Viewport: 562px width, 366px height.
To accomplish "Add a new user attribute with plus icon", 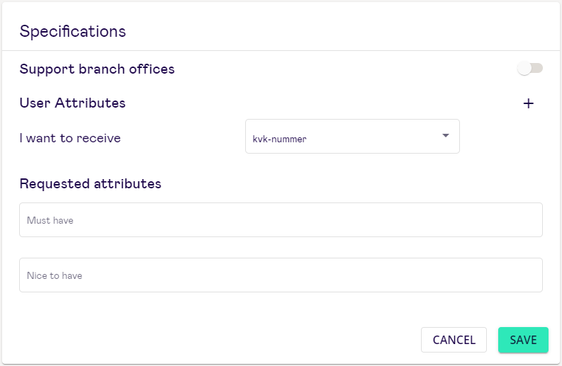I will pyautogui.click(x=528, y=103).
